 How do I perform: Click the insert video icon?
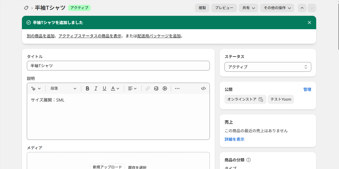click(x=165, y=88)
